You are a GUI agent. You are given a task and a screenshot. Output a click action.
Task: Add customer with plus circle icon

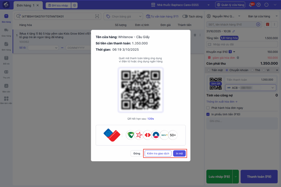click(x=258, y=24)
